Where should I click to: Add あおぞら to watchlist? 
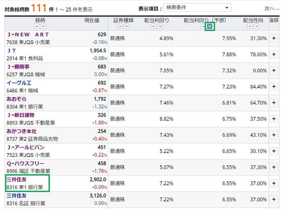pyautogui.click(x=274, y=103)
